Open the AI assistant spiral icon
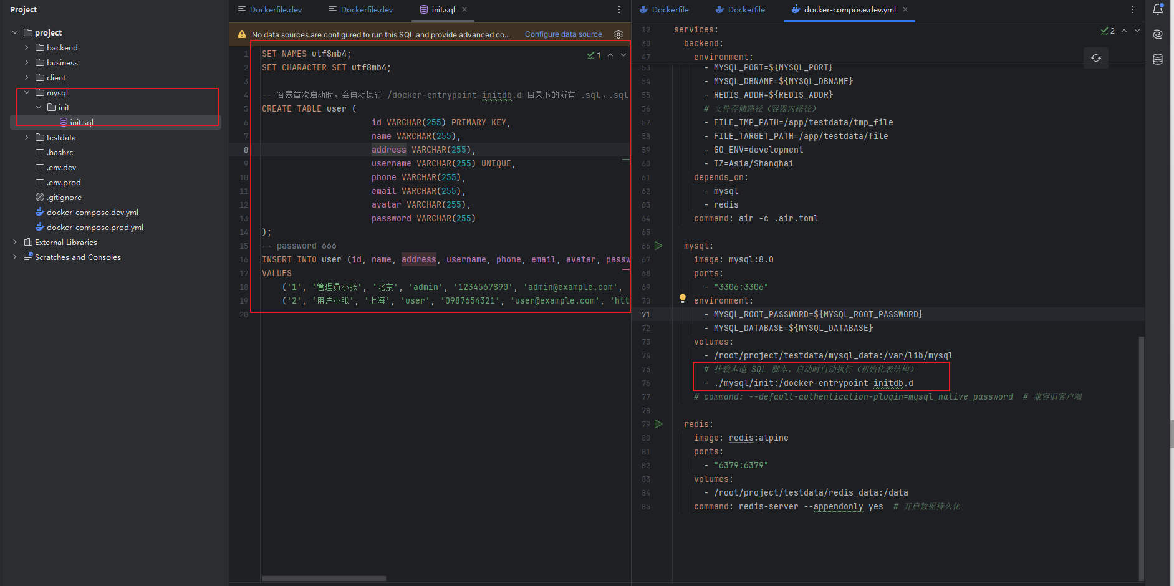1174x586 pixels. coord(1158,34)
